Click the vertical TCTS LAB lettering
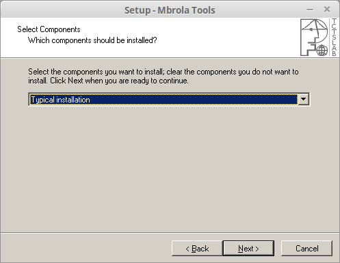The image size is (340, 263). pyautogui.click(x=334, y=38)
